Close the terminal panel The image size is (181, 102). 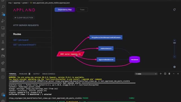178,74
